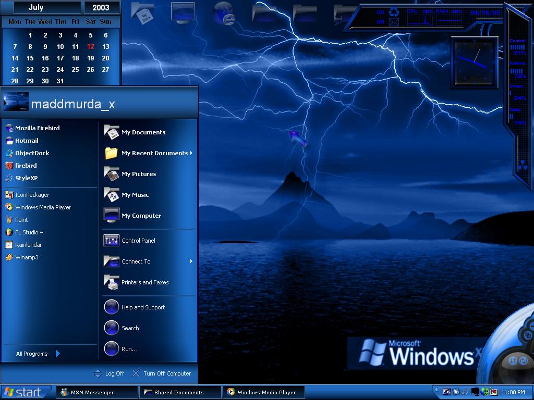
Task: Click the Start button on taskbar
Action: point(26,392)
